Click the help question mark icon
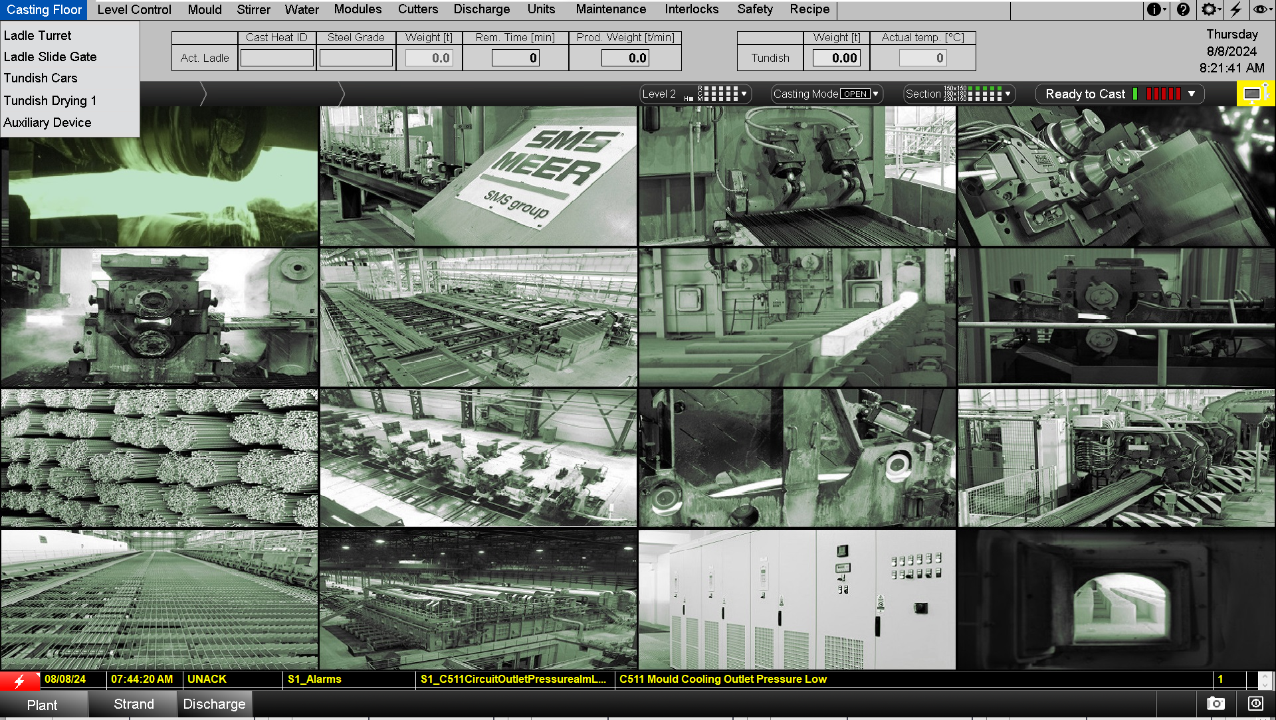 1183,9
